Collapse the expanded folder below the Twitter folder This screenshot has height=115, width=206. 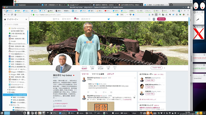coord(8,92)
